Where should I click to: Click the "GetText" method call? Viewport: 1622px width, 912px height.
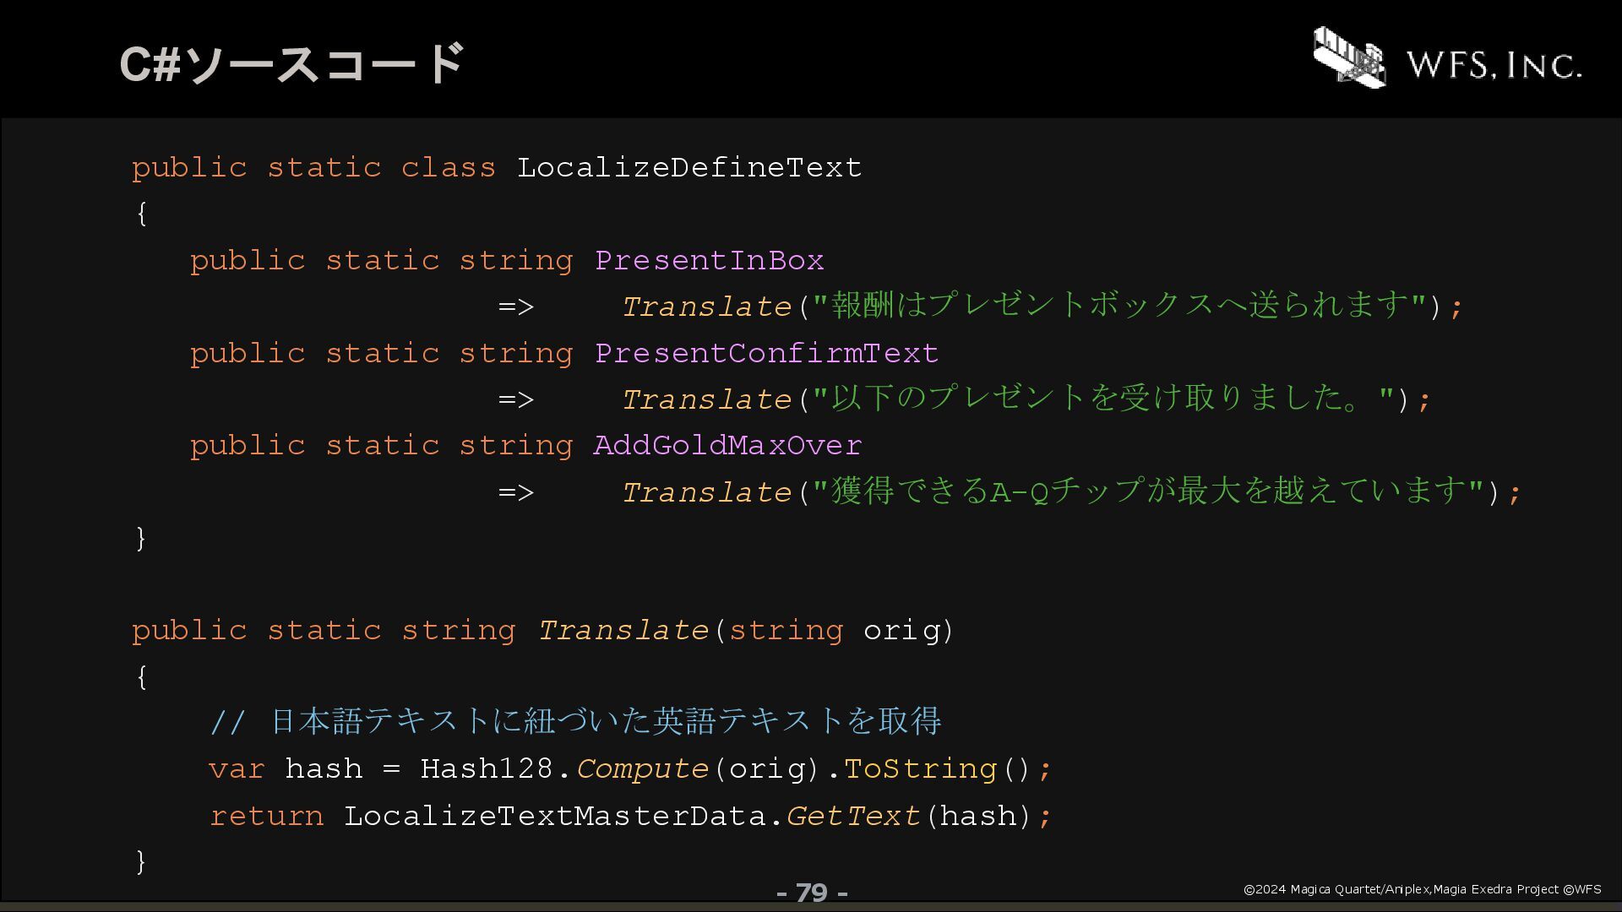853,816
